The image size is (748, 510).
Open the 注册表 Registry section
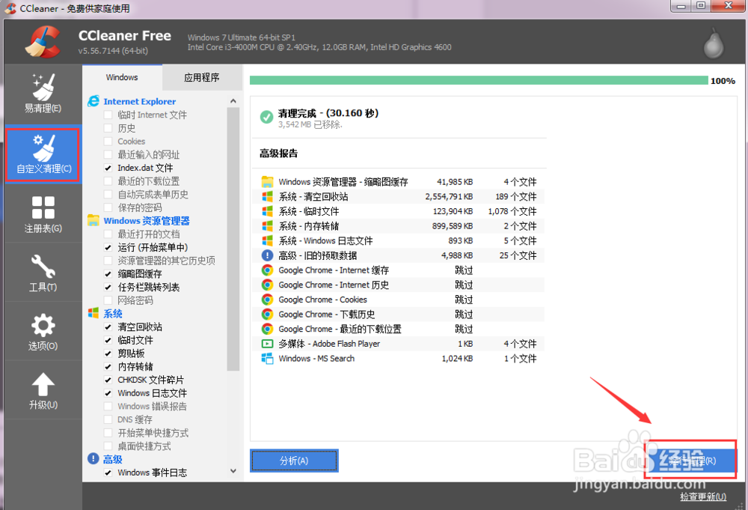click(x=43, y=214)
